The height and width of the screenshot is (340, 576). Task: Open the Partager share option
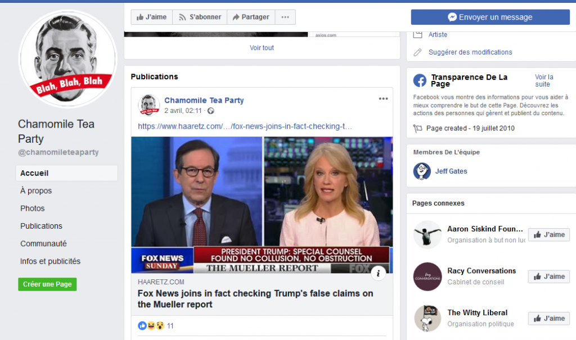[251, 17]
